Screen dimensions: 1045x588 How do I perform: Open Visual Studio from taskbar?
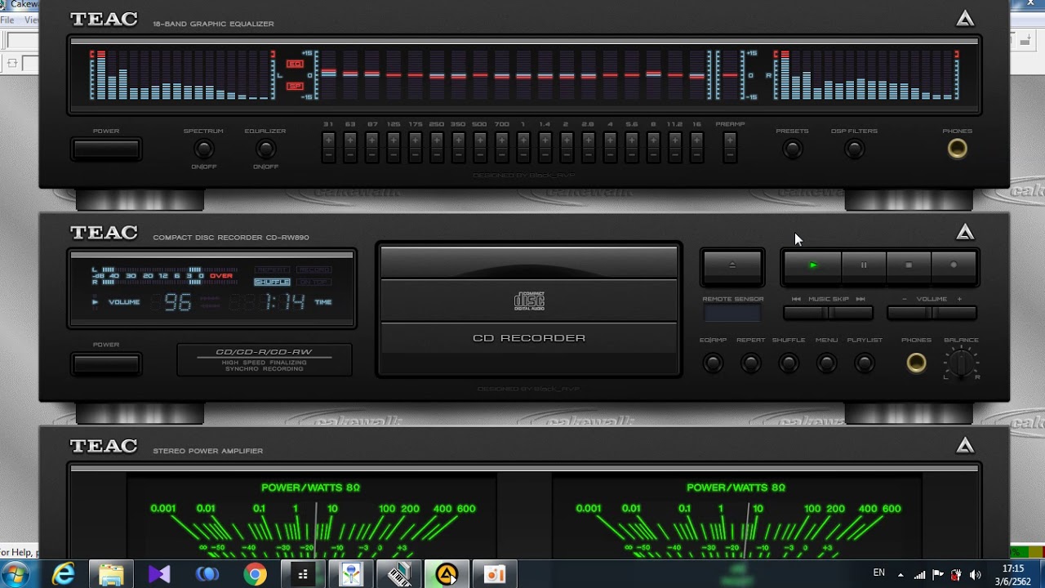(x=159, y=574)
